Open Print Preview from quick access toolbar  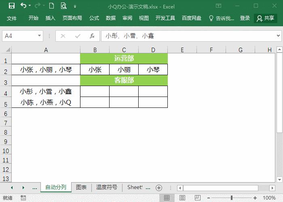[x=63, y=6]
